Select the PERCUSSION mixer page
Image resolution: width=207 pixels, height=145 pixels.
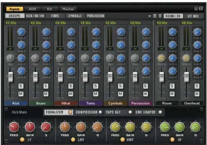96,16
